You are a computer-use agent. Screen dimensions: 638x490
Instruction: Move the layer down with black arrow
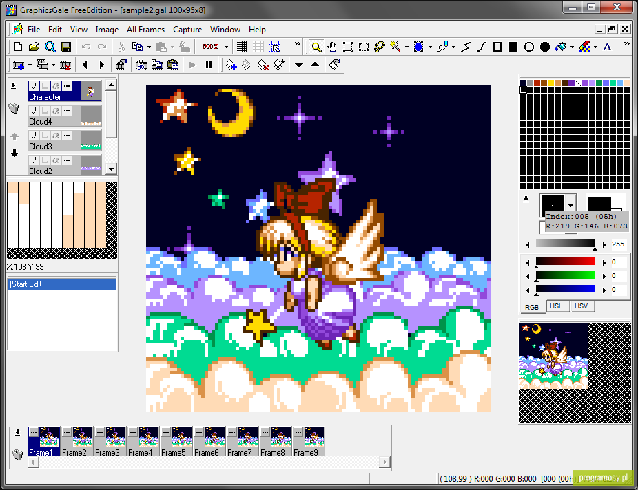pyautogui.click(x=14, y=153)
